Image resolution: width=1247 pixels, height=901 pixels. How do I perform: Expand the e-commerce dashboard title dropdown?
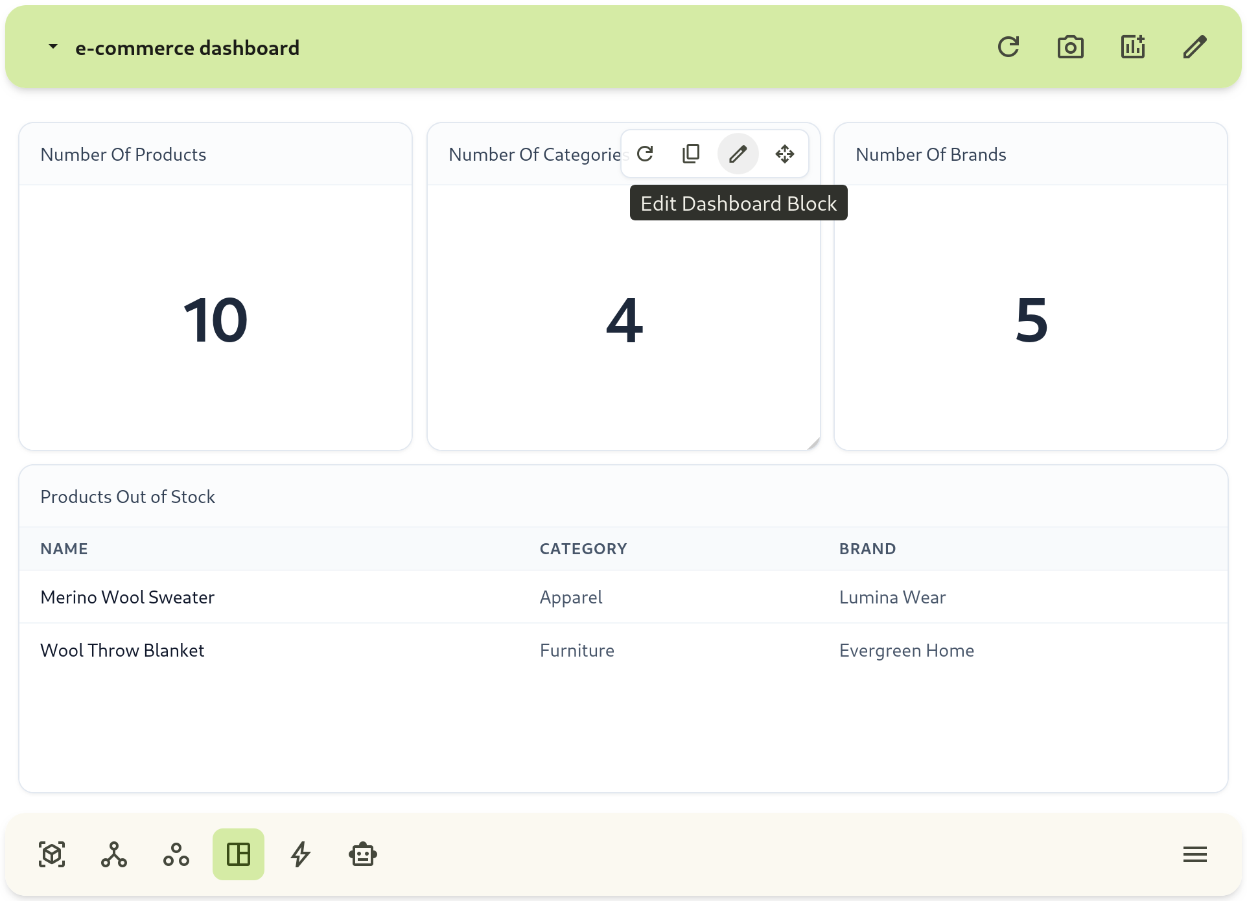(52, 47)
